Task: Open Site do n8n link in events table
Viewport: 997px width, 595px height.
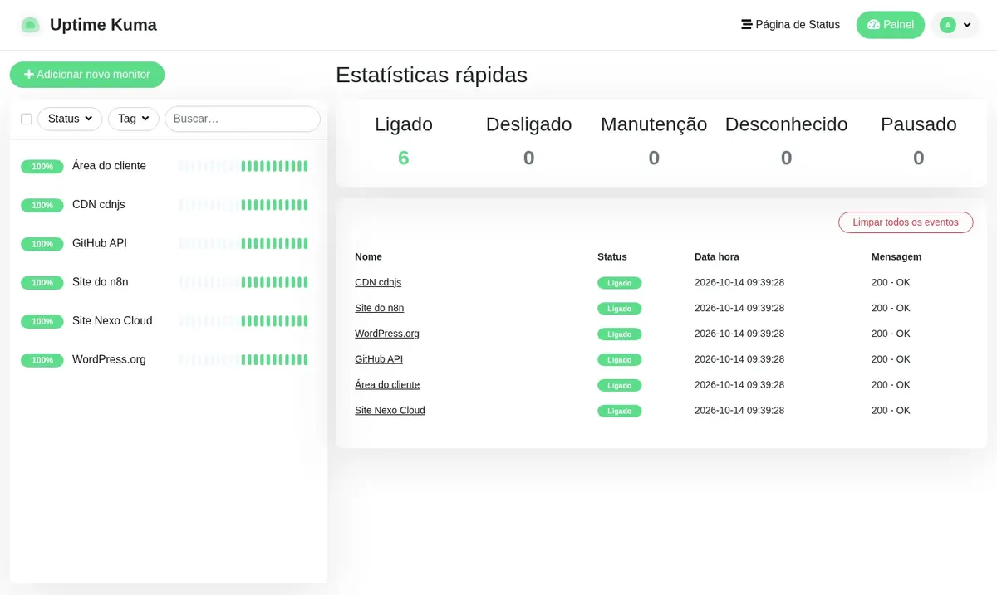Action: 379,308
